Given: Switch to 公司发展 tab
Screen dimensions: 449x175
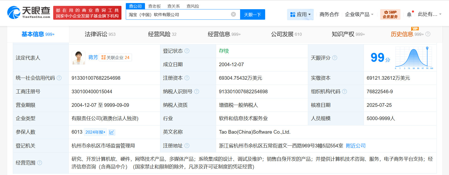Looking at the screenshot, I should coord(286,34).
